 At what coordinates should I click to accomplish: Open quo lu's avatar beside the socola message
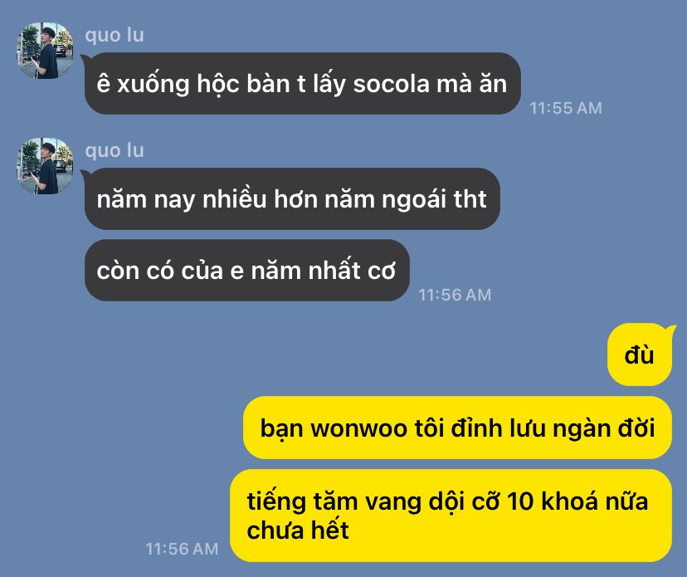pos(45,51)
